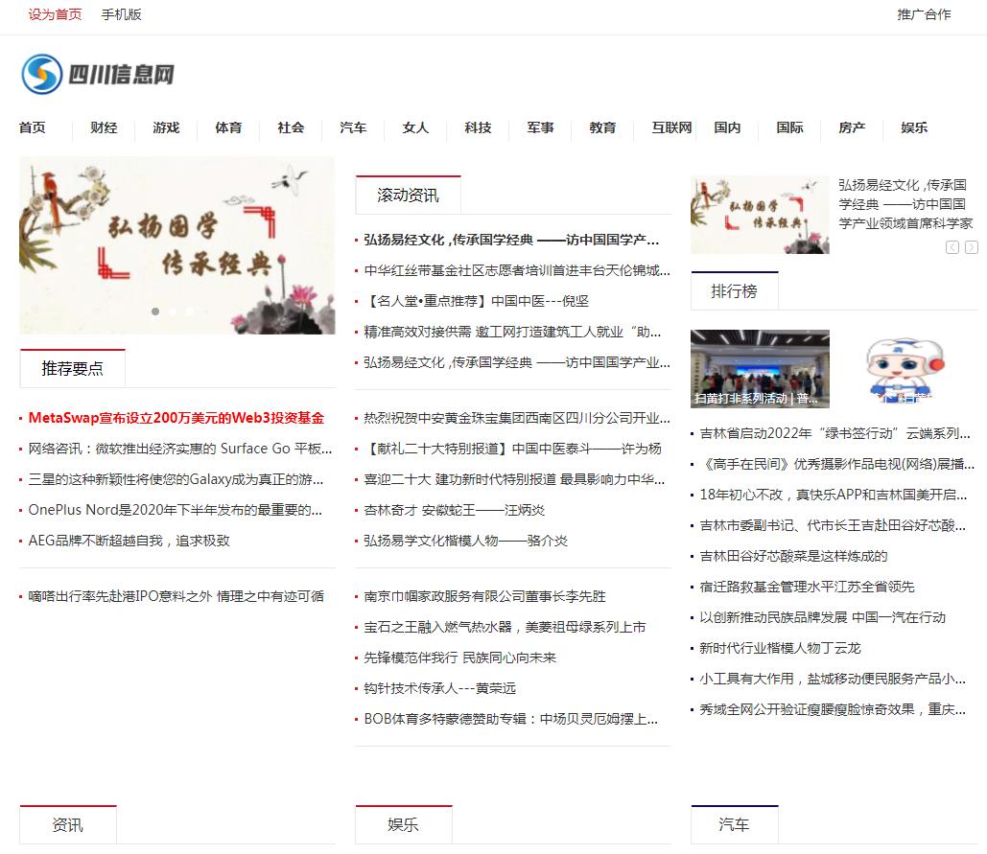The width and height of the screenshot is (987, 854).
Task: Open the 新时代行业楷模人物丁云龙 article
Action: pos(780,648)
